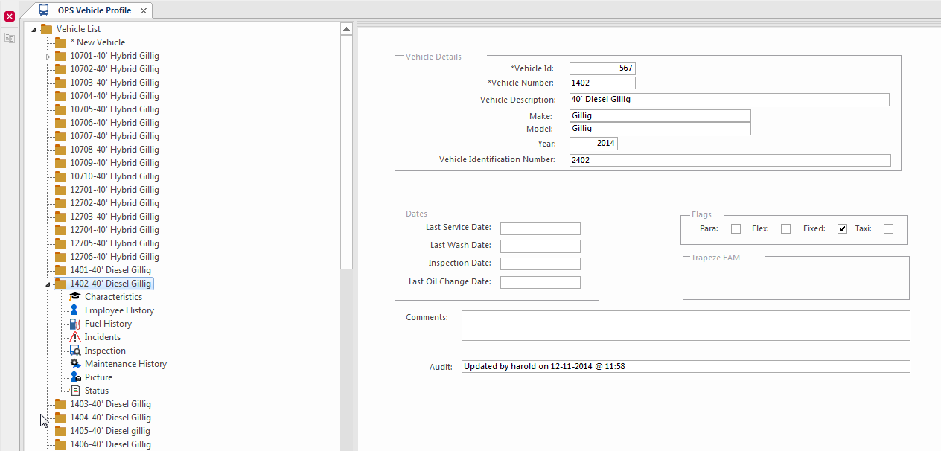Click the Maintenance History gear icon
Image resolution: width=941 pixels, height=451 pixels.
click(x=74, y=364)
